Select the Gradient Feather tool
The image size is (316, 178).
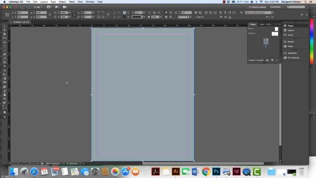point(4,83)
